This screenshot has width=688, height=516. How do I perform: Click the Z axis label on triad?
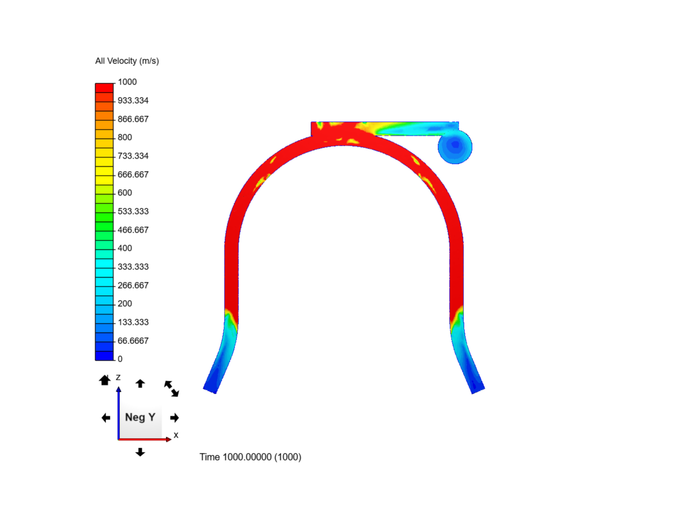pos(118,377)
